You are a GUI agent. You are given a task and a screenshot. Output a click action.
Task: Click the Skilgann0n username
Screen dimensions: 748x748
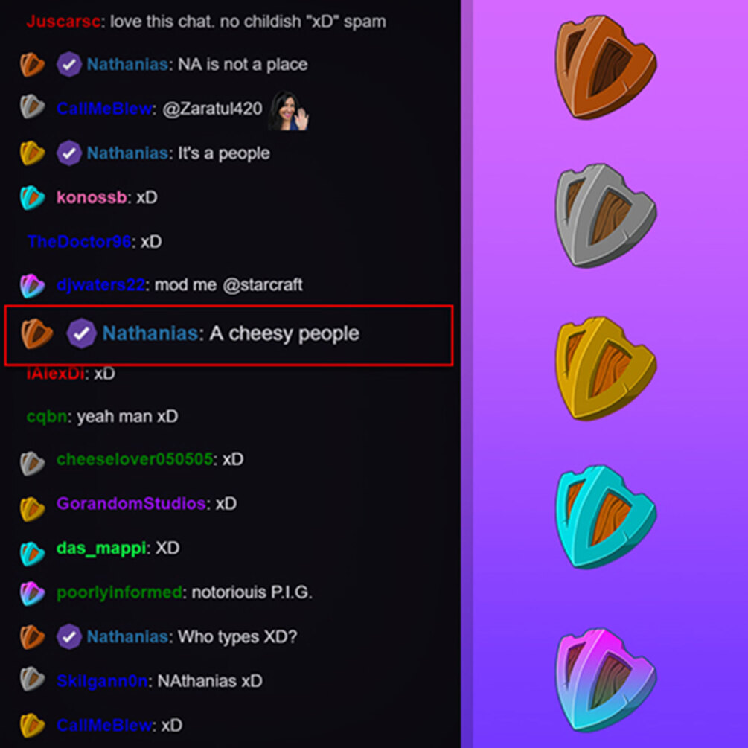102,680
